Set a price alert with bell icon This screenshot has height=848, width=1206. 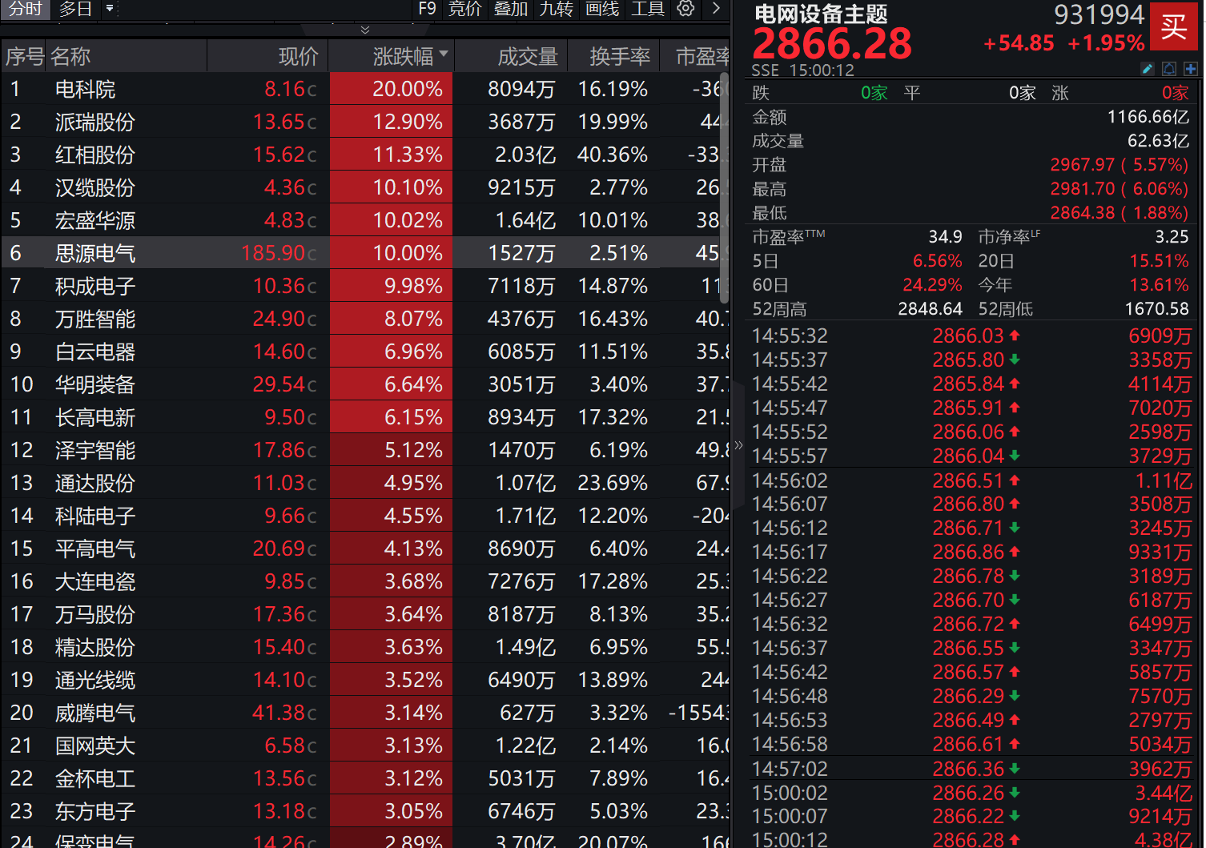click(1169, 69)
